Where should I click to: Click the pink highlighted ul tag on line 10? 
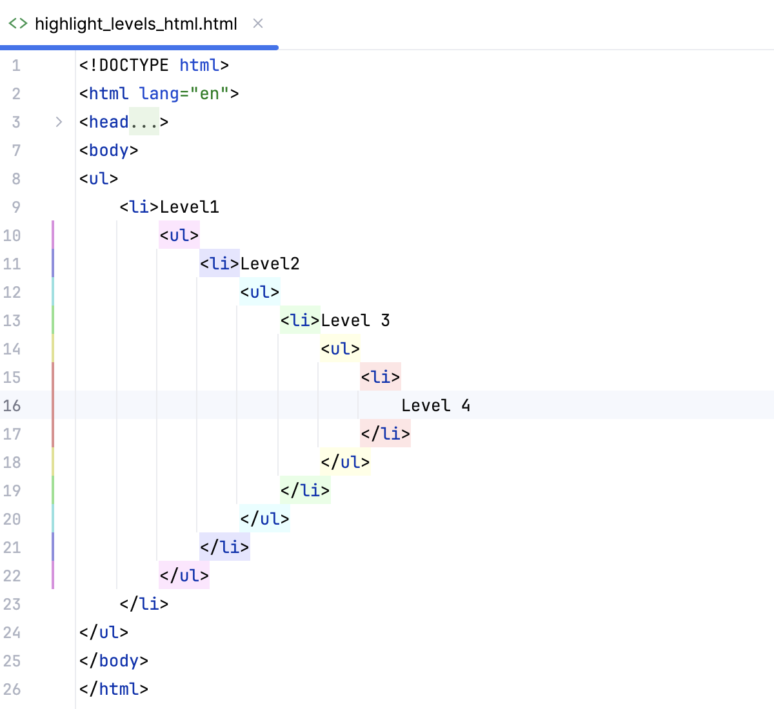click(x=179, y=235)
